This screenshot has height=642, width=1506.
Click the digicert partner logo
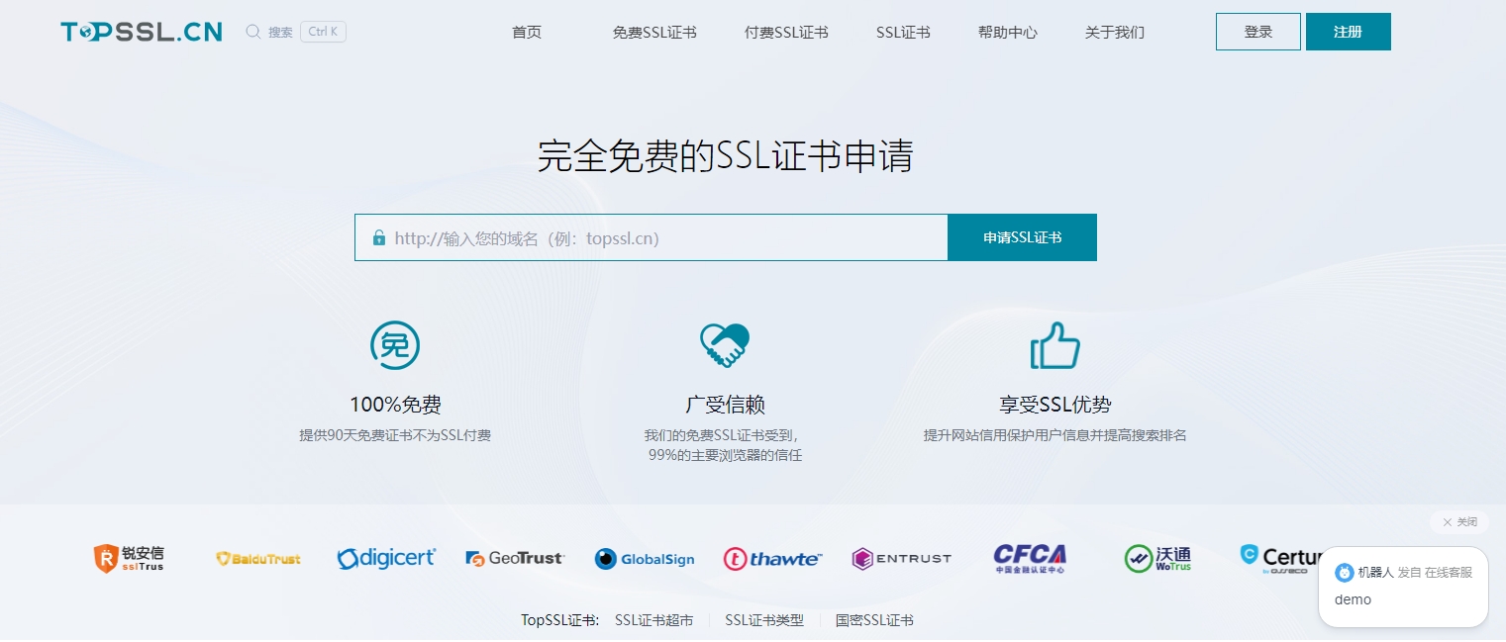386,558
